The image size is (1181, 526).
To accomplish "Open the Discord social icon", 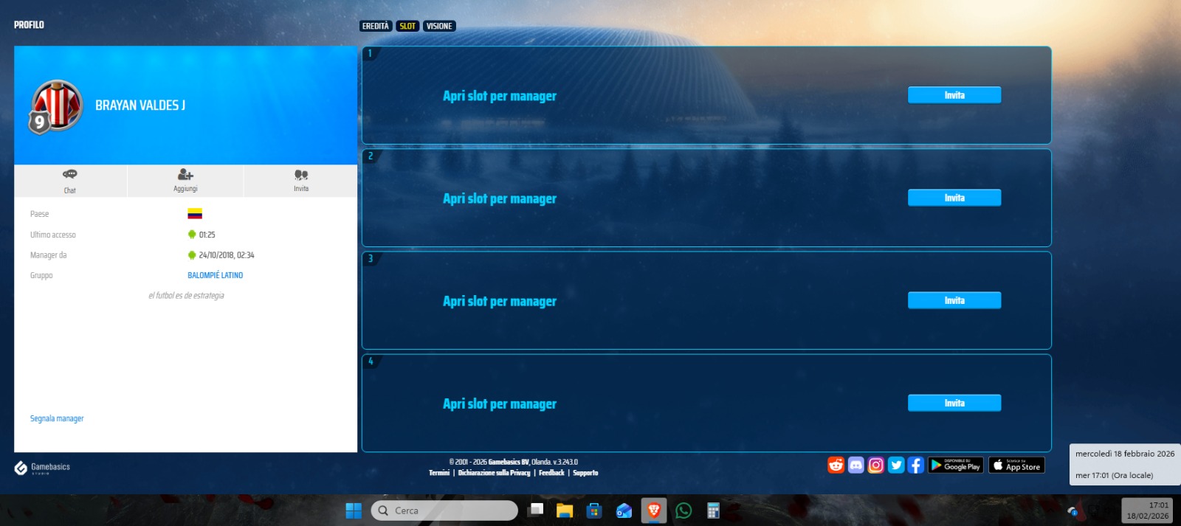I will 855,465.
